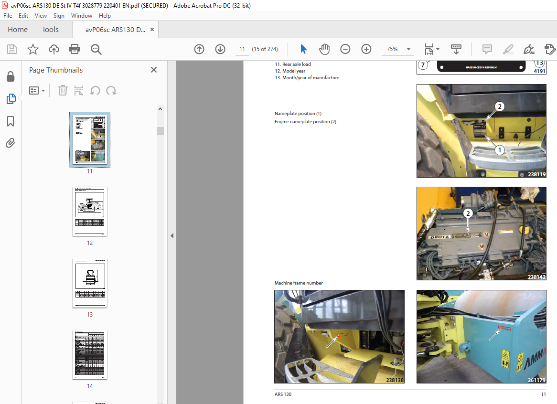Go to previous page arrow icon

pos(199,49)
